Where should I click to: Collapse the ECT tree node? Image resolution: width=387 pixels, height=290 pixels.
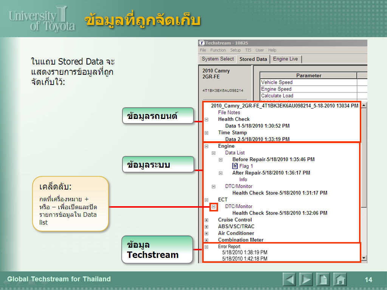[x=207, y=200]
